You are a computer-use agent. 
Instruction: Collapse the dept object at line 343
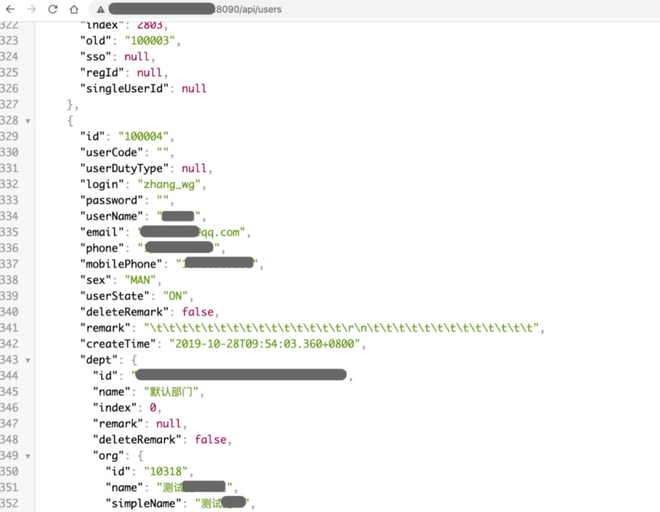coord(28,360)
